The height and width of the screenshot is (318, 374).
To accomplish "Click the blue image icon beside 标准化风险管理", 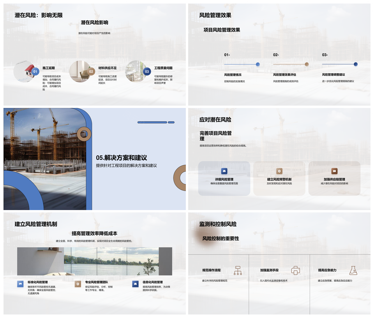I will click(x=20, y=284).
